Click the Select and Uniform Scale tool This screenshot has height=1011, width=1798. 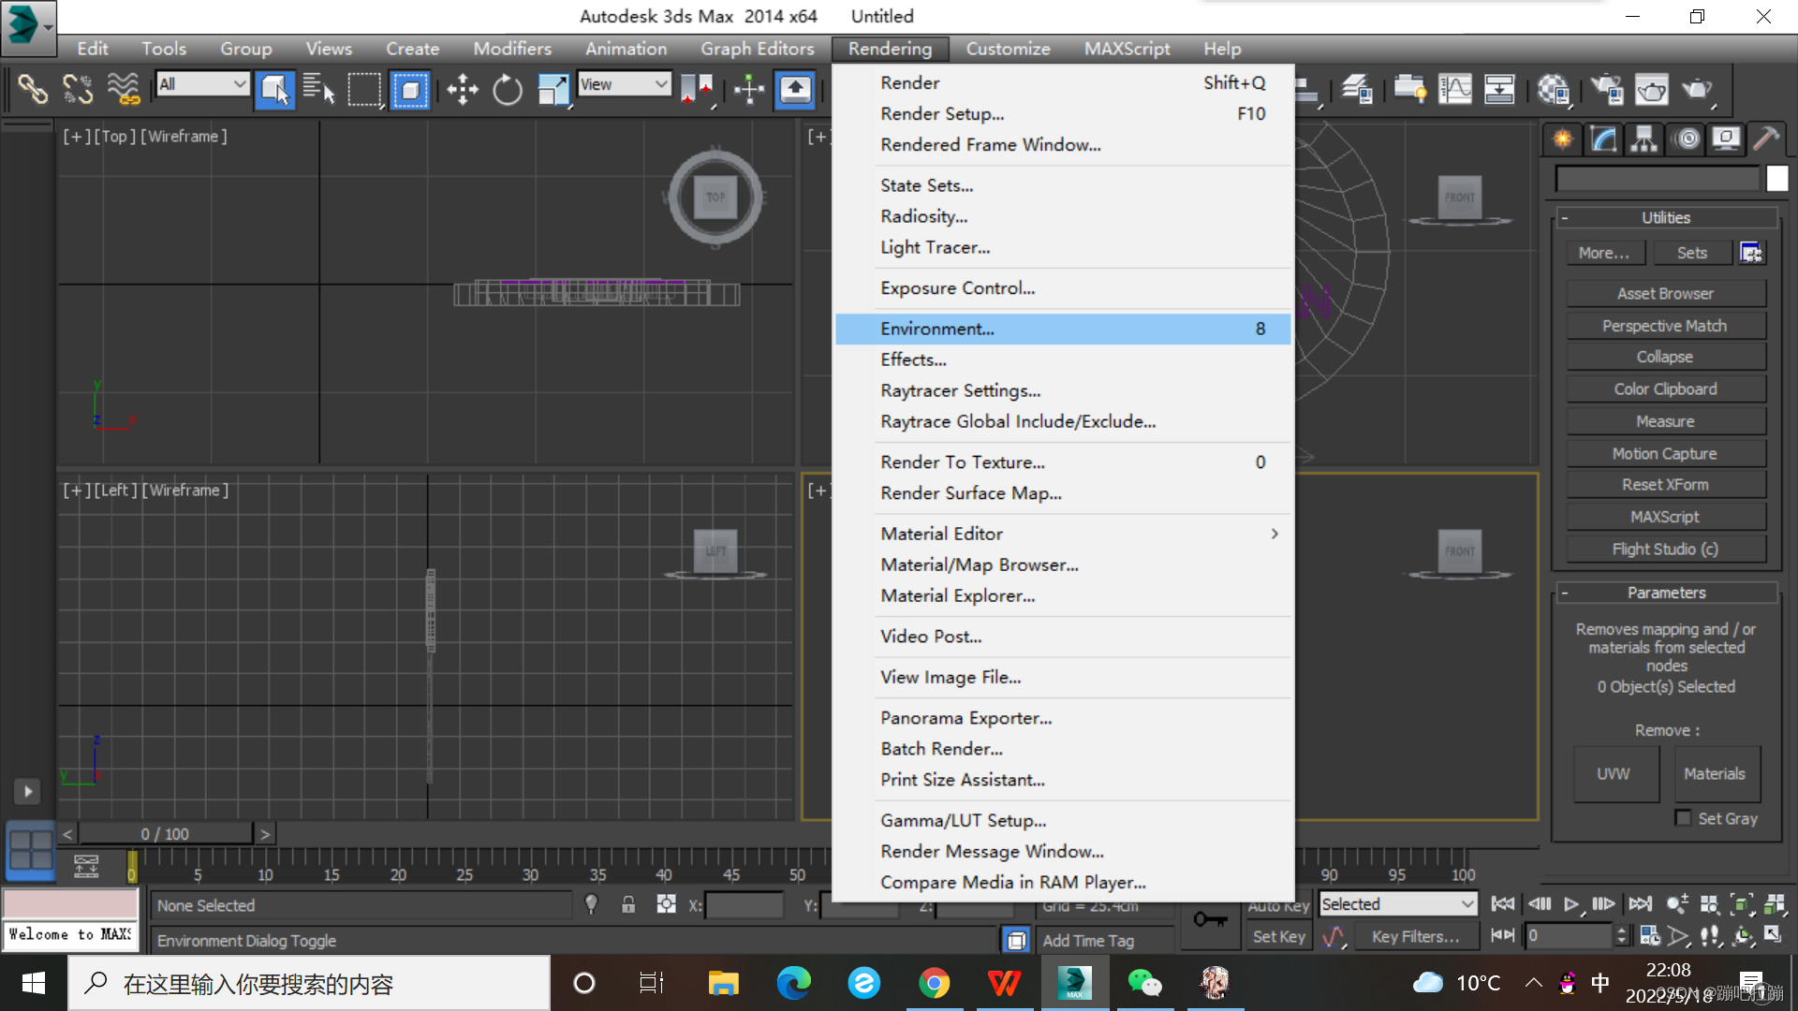pos(553,90)
